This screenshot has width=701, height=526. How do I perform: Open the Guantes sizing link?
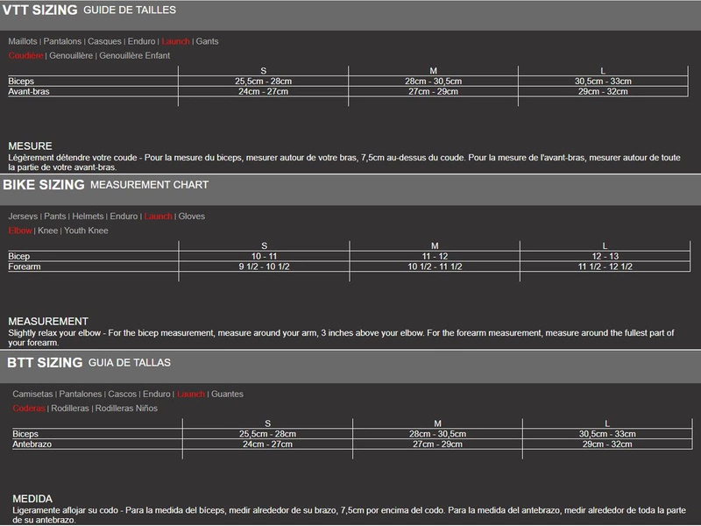[227, 394]
